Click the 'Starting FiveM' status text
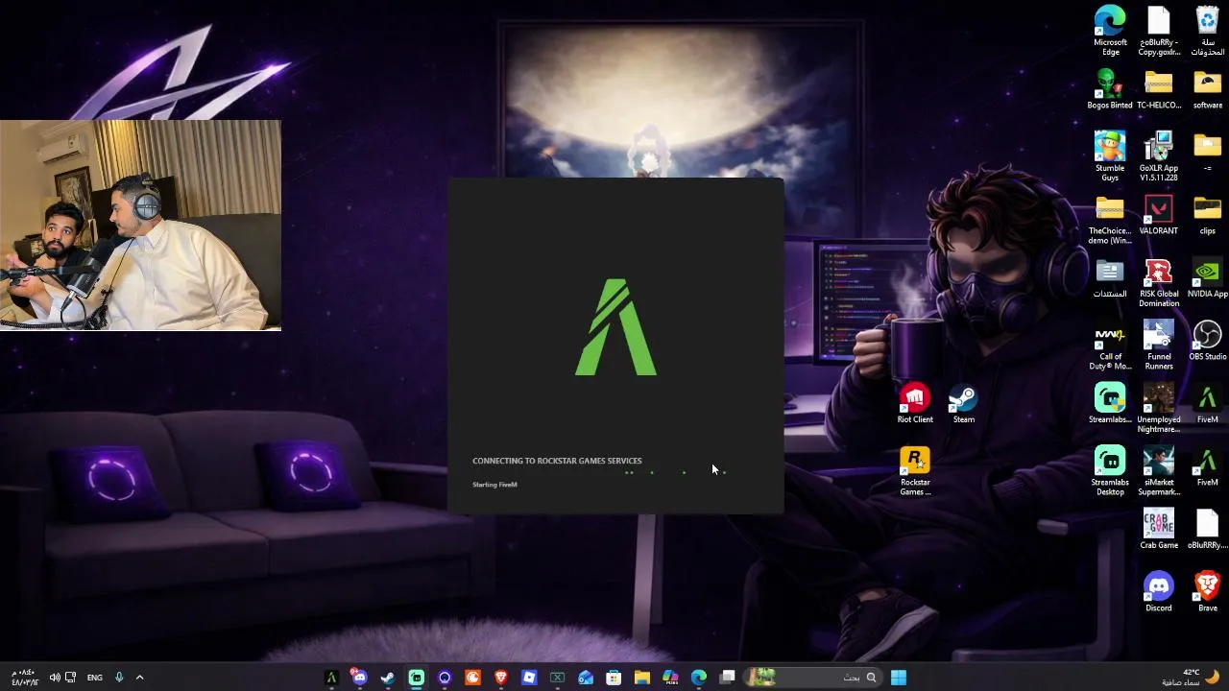Screen dimensions: 1229x691 494,485
